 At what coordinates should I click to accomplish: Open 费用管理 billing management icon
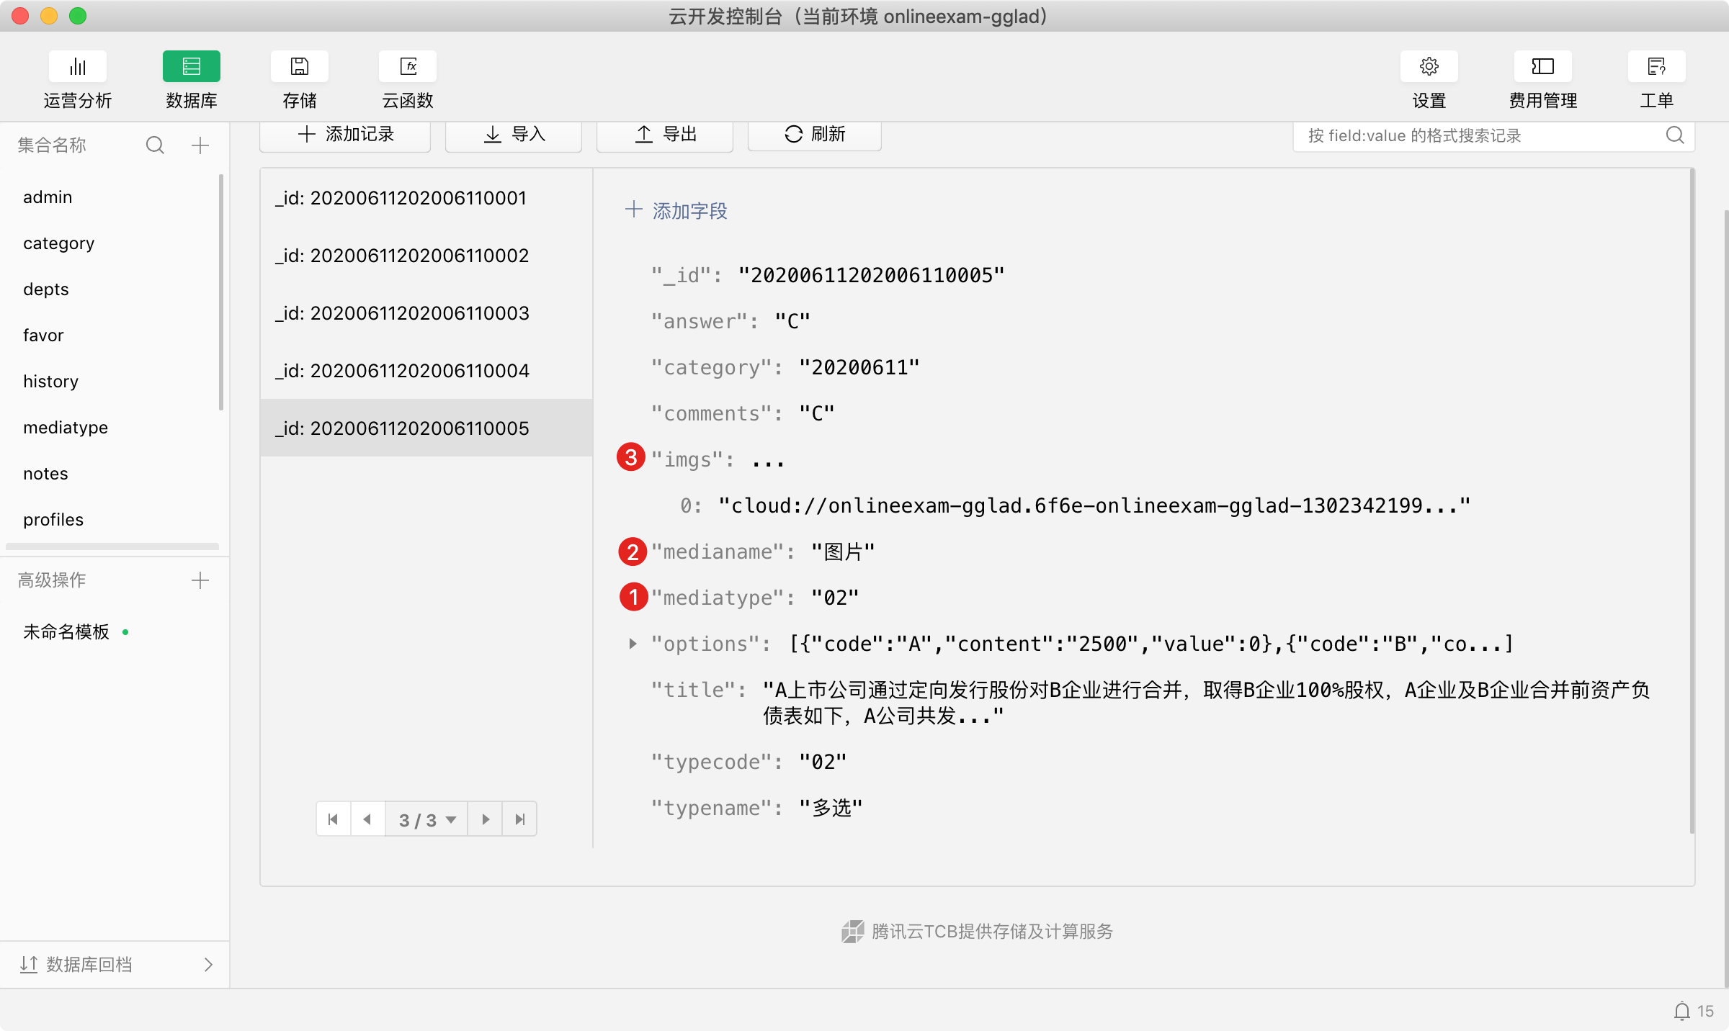[x=1542, y=67]
